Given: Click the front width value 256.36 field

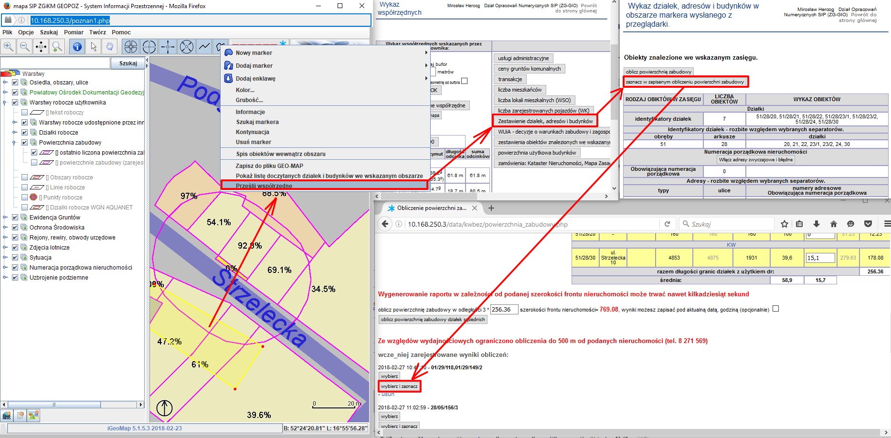Looking at the screenshot, I should tap(504, 310).
